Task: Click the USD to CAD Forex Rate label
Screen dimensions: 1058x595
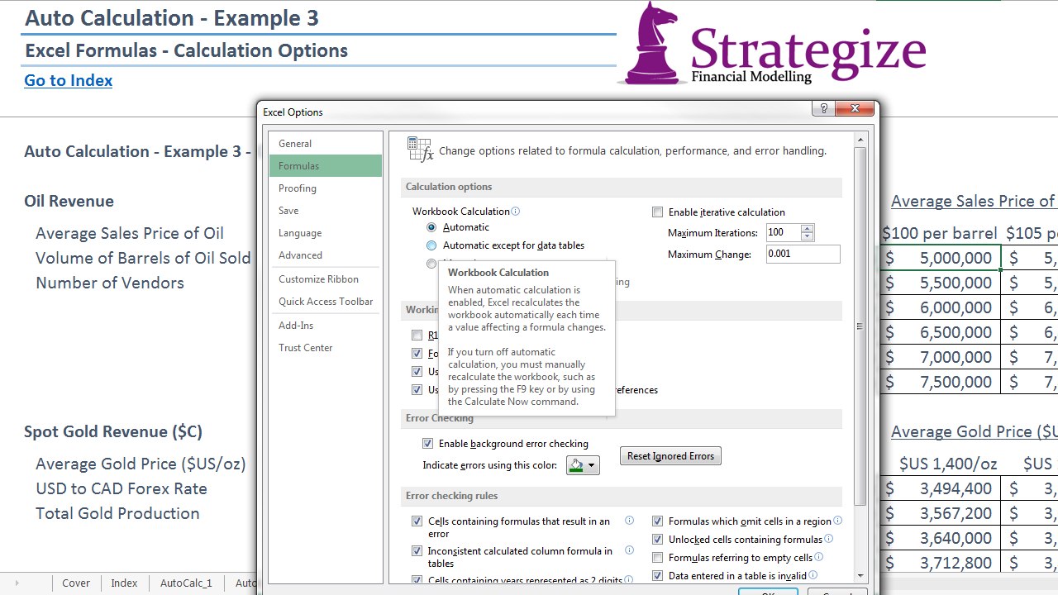Action: click(x=122, y=488)
